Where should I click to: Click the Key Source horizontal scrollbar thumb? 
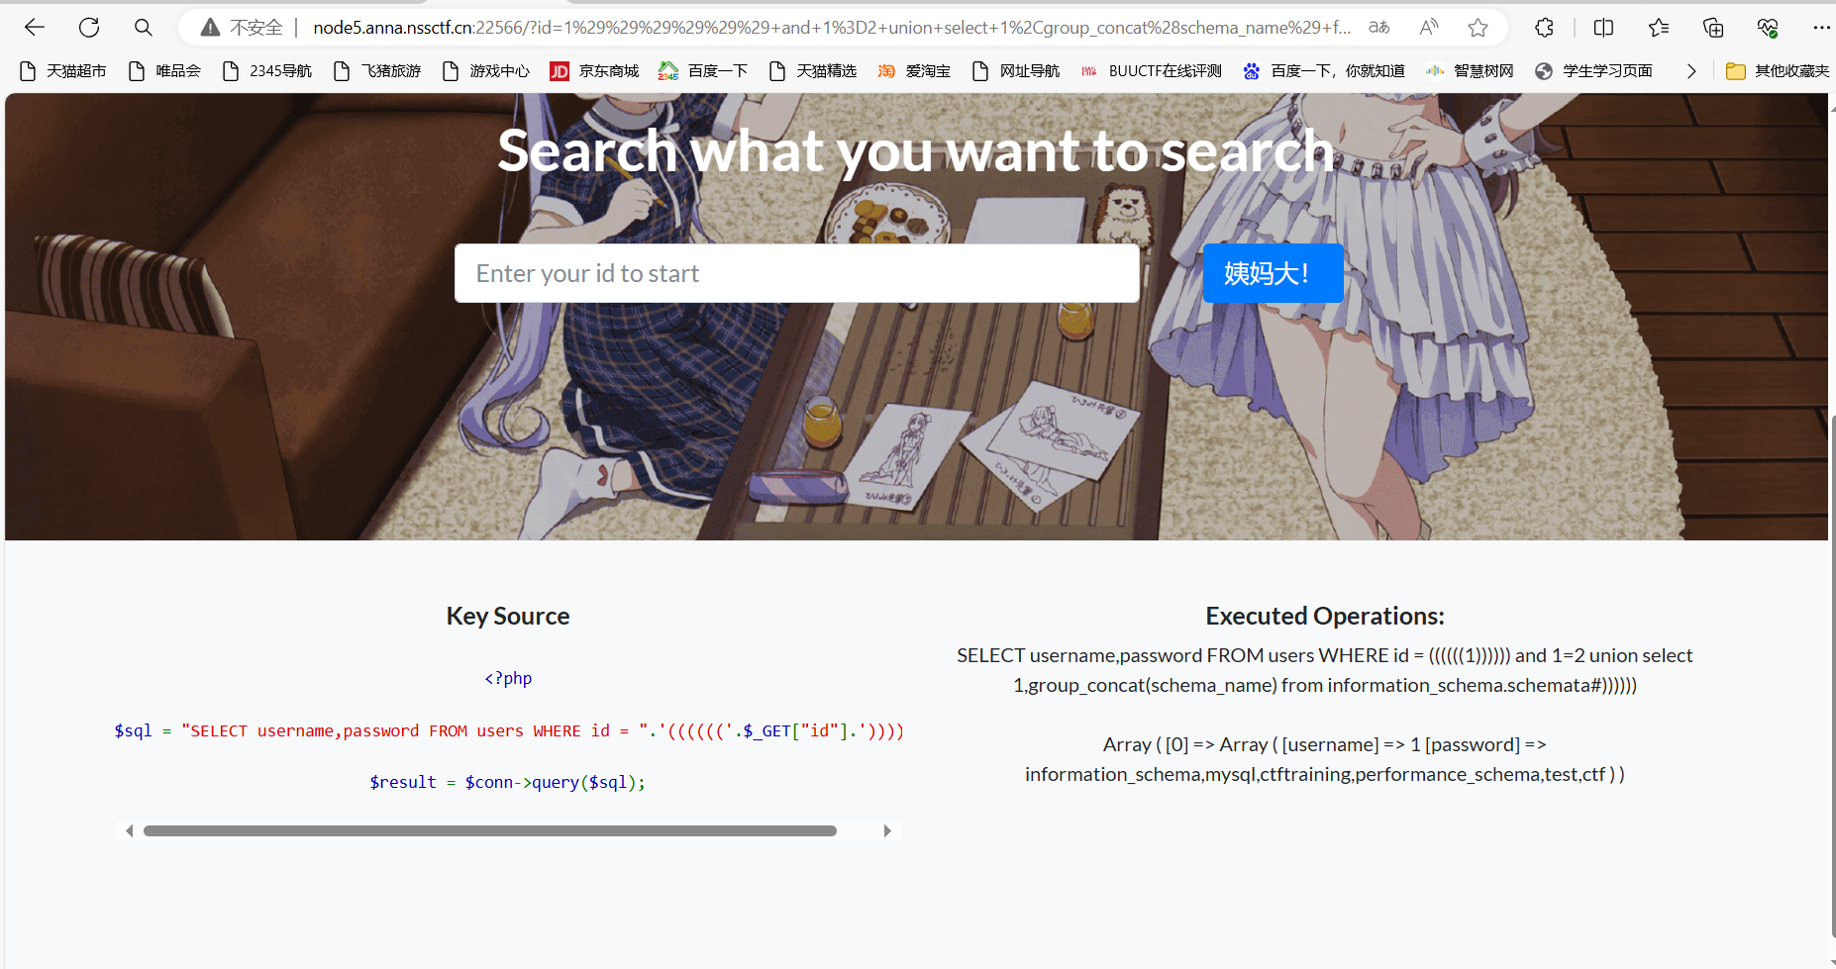click(490, 831)
